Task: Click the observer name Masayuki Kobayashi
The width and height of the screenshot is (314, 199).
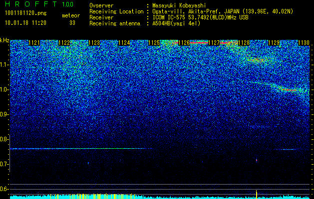Action: tap(179, 5)
